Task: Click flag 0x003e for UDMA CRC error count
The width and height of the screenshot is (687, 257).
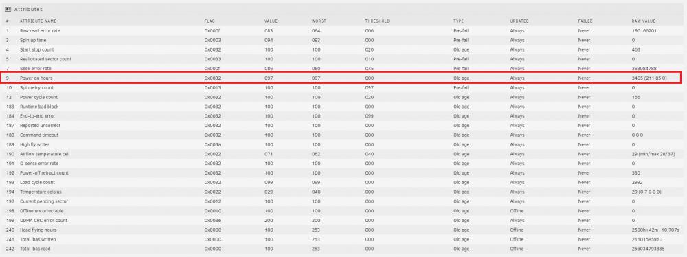Action: [x=212, y=220]
